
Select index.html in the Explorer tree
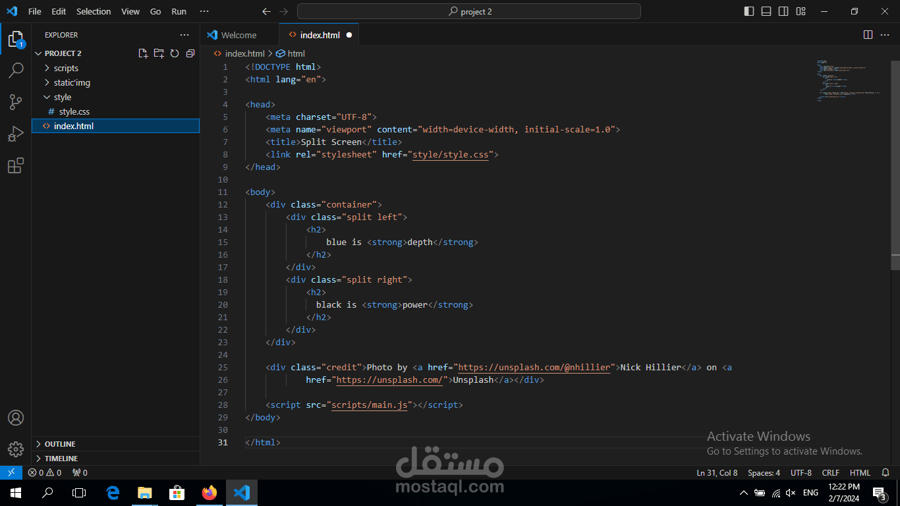pos(115,126)
